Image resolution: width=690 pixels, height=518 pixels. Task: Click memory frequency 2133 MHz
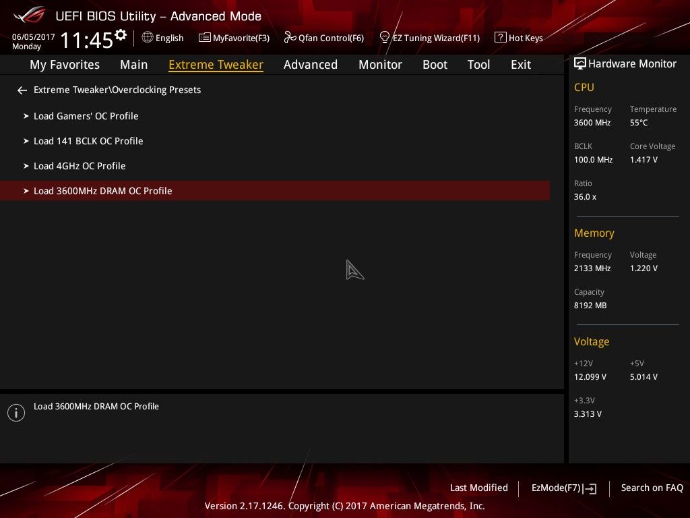[592, 268]
